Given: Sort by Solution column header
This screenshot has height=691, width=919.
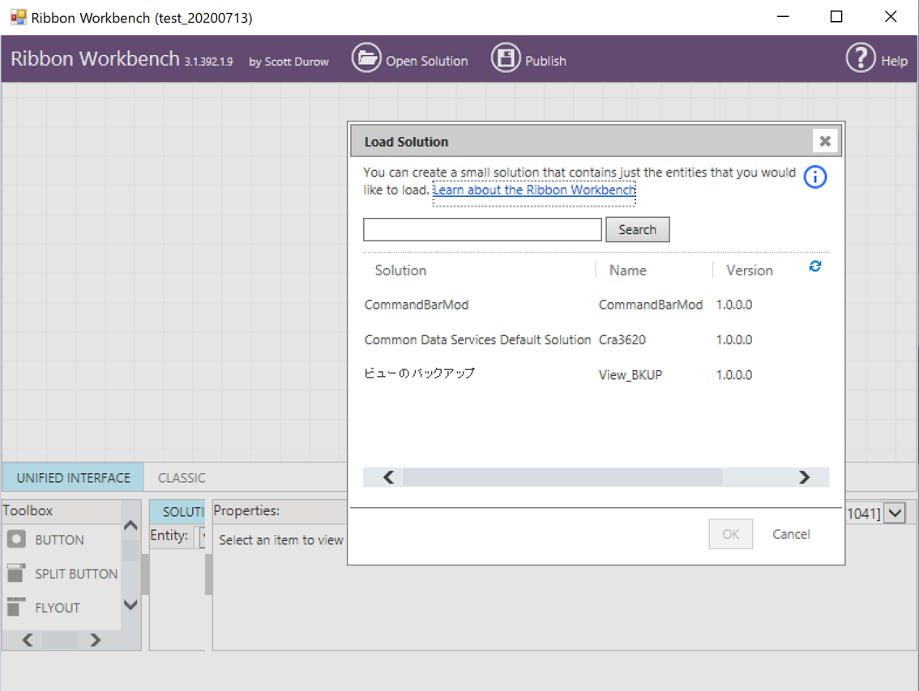Looking at the screenshot, I should [401, 271].
